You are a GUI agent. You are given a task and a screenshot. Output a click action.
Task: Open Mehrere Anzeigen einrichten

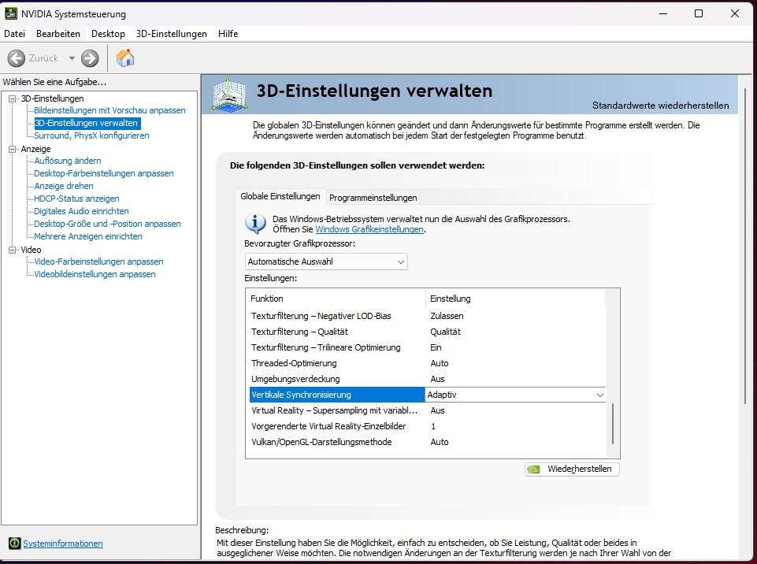(x=88, y=236)
